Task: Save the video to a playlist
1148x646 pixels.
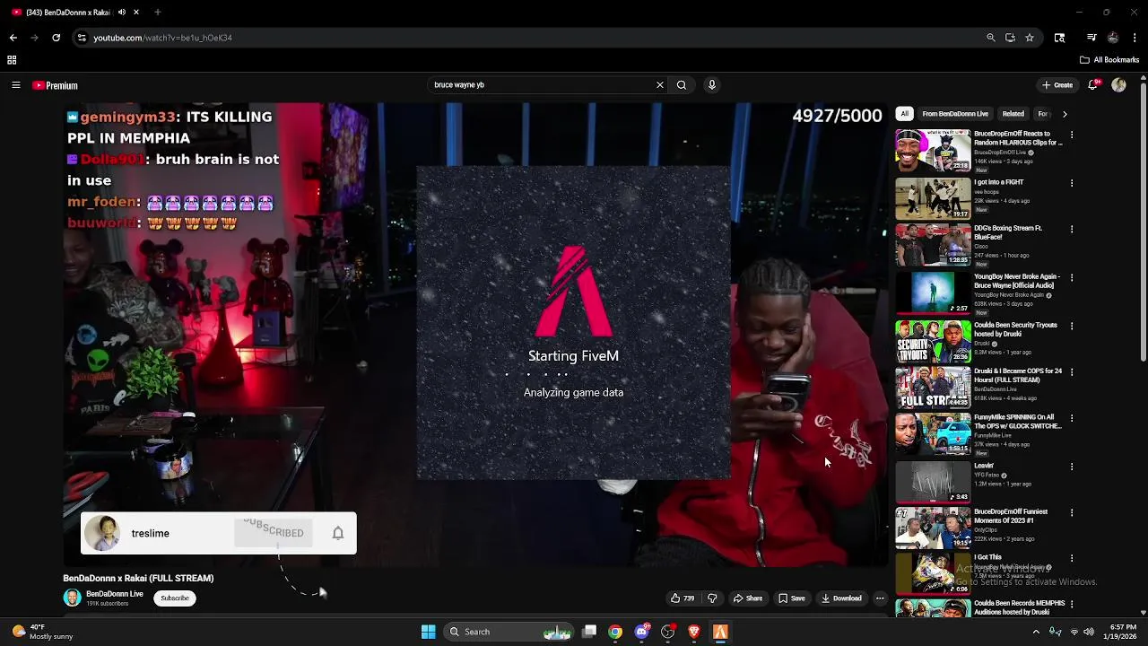Action: (792, 598)
